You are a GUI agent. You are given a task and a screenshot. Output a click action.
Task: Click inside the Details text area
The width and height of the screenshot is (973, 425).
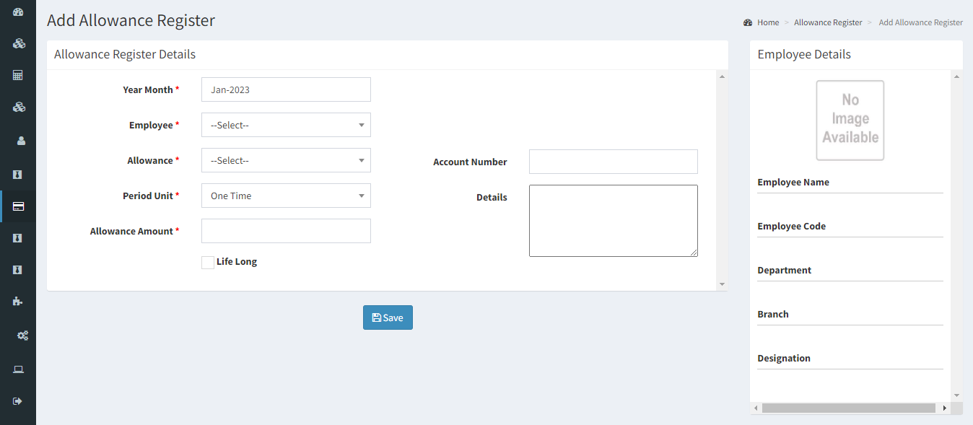pos(614,221)
